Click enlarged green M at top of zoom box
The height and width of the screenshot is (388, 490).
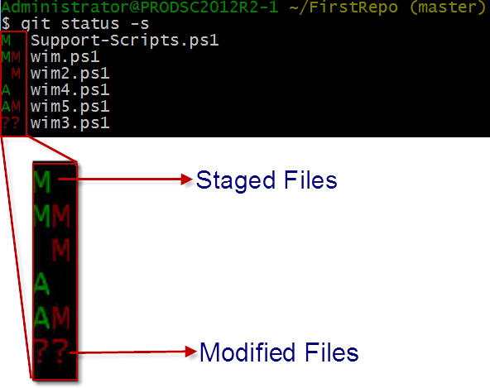point(42,181)
